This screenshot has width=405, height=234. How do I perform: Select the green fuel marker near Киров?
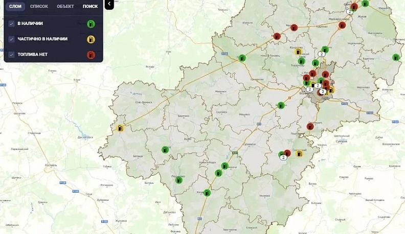pos(165,150)
